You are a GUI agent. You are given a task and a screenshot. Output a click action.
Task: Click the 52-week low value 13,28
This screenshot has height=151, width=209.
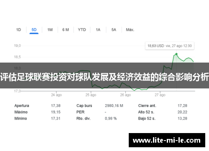(182, 118)
